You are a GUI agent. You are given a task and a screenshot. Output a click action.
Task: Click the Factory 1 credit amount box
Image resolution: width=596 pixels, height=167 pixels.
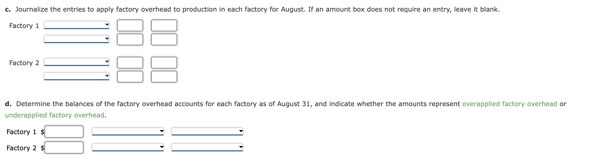coord(164,25)
